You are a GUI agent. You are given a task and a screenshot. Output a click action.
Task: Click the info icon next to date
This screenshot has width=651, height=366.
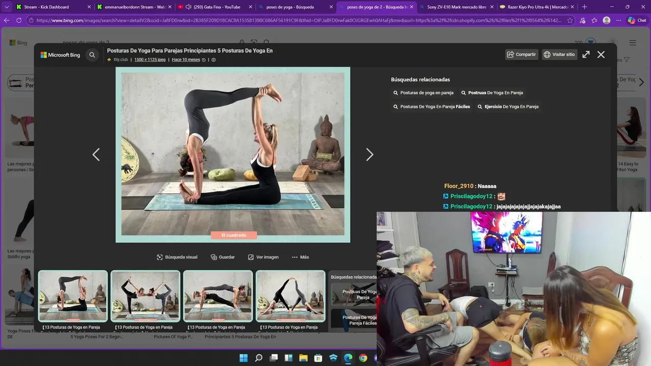pyautogui.click(x=214, y=59)
